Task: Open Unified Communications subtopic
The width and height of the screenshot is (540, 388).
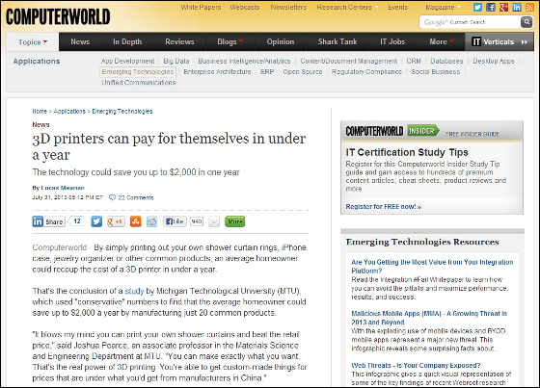Action: [x=139, y=83]
